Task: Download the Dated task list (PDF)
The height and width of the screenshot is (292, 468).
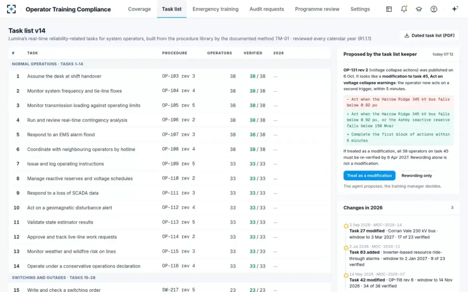Action: 429,35
